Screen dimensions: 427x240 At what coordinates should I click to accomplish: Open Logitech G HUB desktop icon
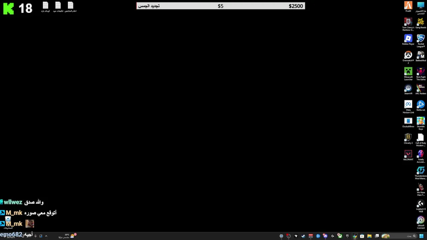pyautogui.click(x=421, y=206)
